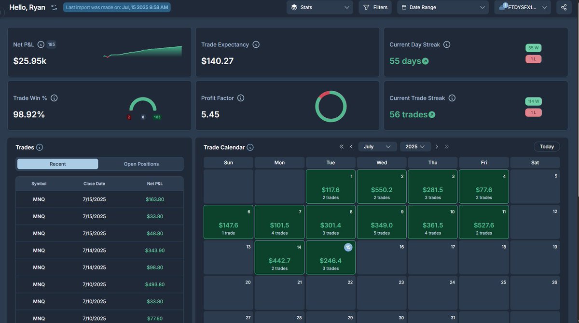This screenshot has width=579, height=323.
Task: Open the July 4 calendar day $77.6
Action: (x=484, y=186)
